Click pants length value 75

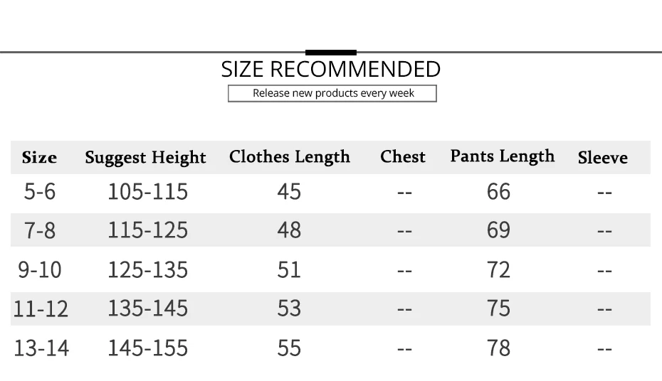tap(498, 308)
